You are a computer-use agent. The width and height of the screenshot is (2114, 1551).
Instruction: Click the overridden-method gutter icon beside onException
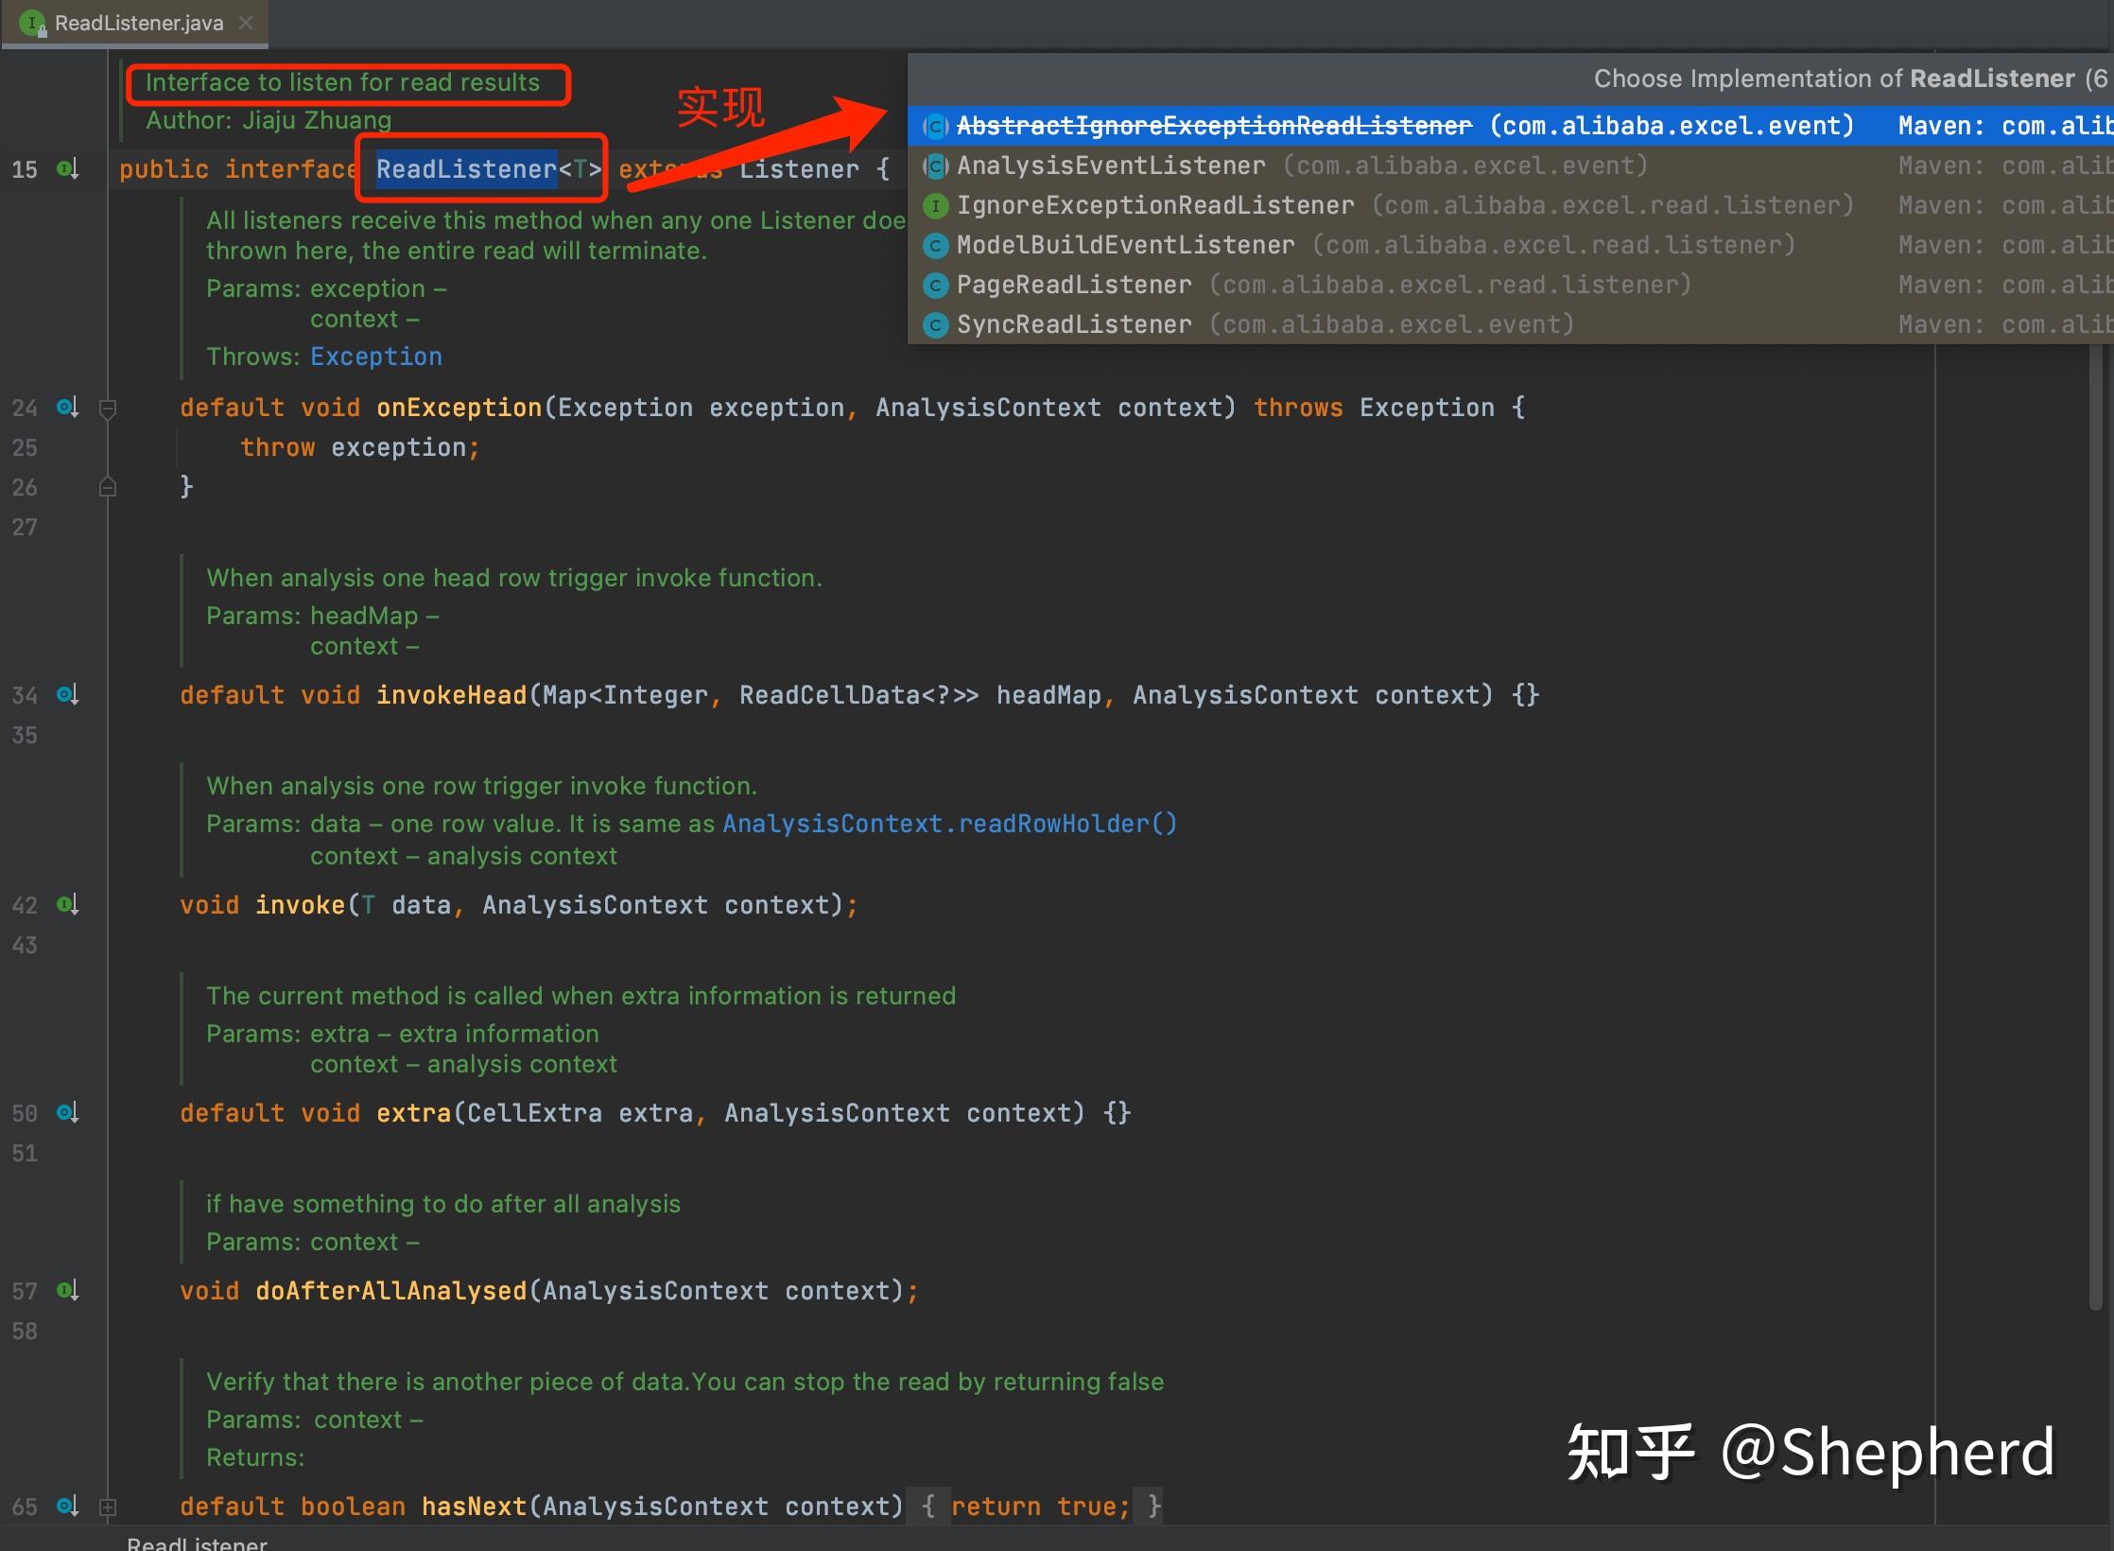point(67,408)
